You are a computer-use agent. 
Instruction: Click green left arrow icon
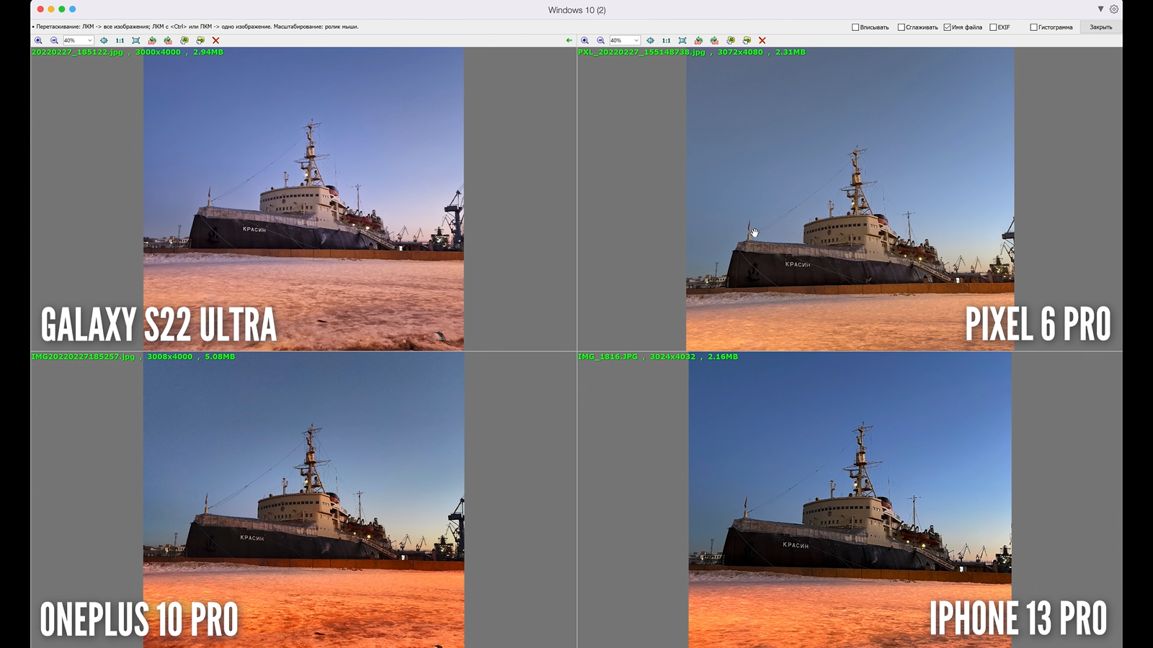tap(569, 40)
